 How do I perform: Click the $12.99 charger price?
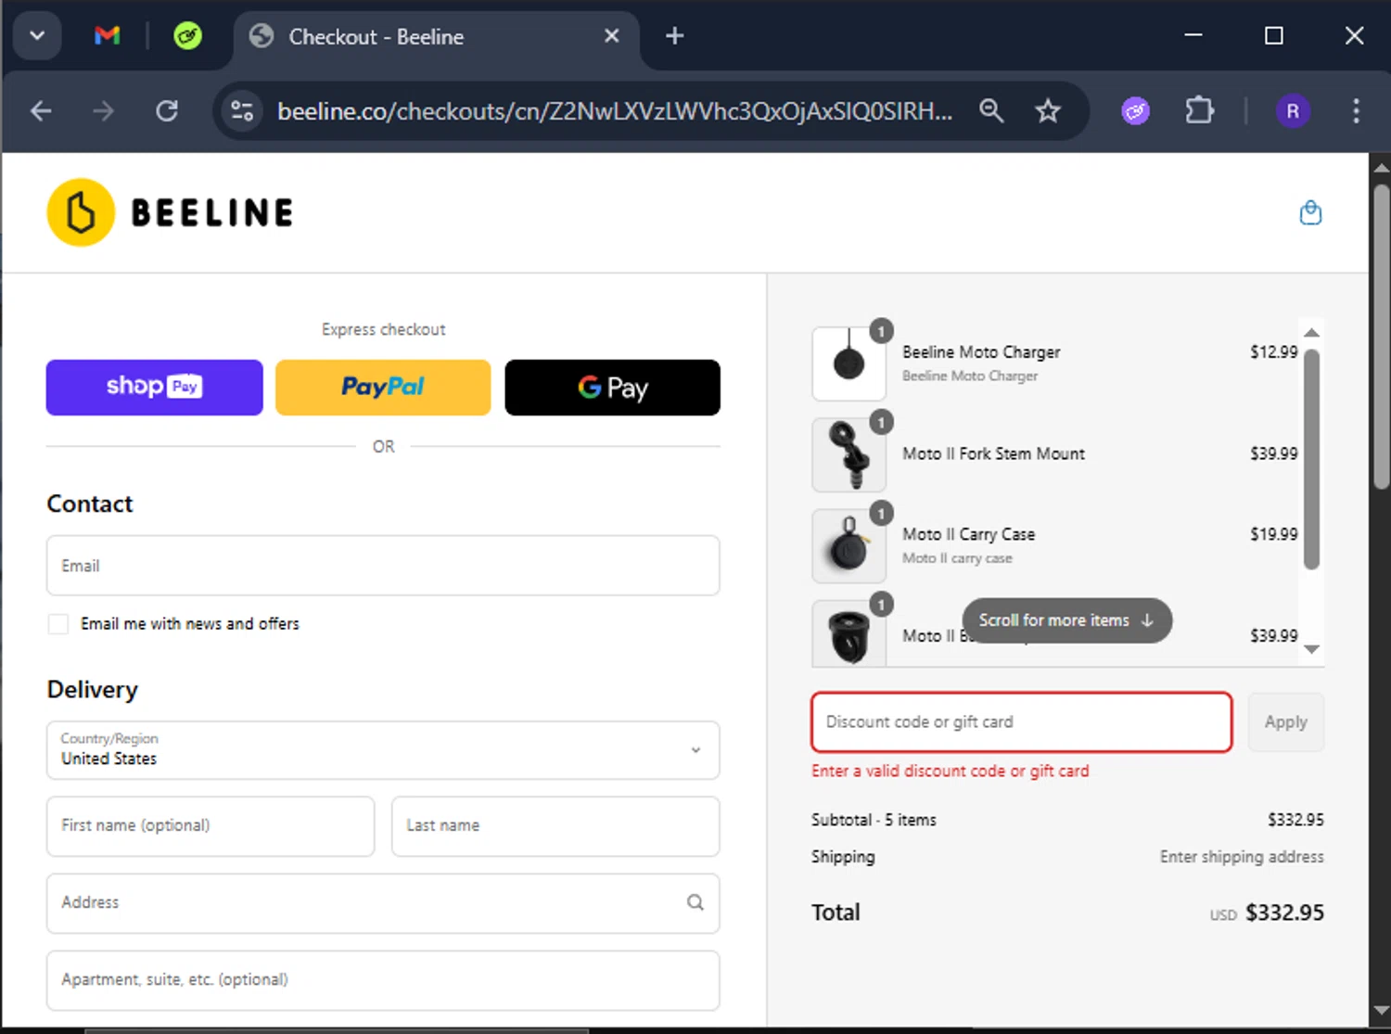(1273, 352)
